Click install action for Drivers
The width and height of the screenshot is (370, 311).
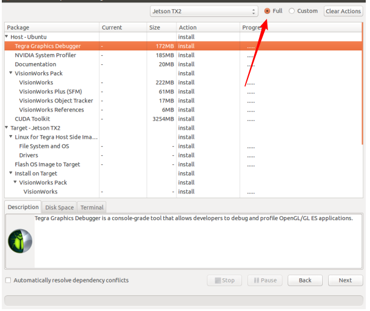coord(186,155)
